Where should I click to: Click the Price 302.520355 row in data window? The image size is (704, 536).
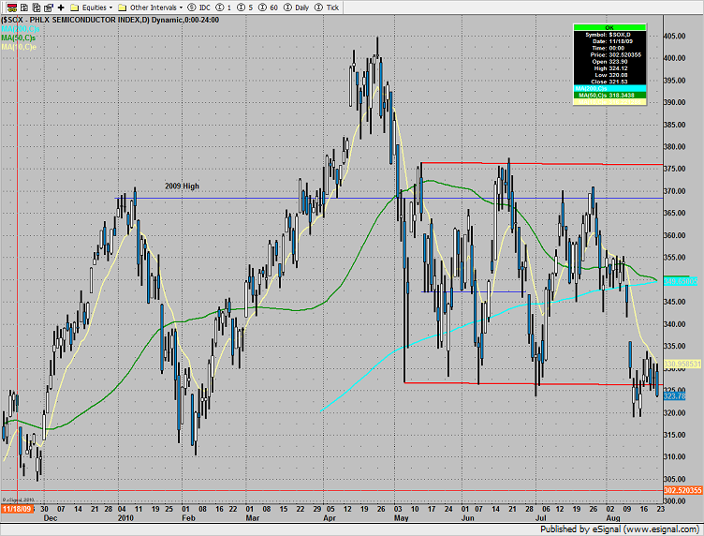pos(609,54)
